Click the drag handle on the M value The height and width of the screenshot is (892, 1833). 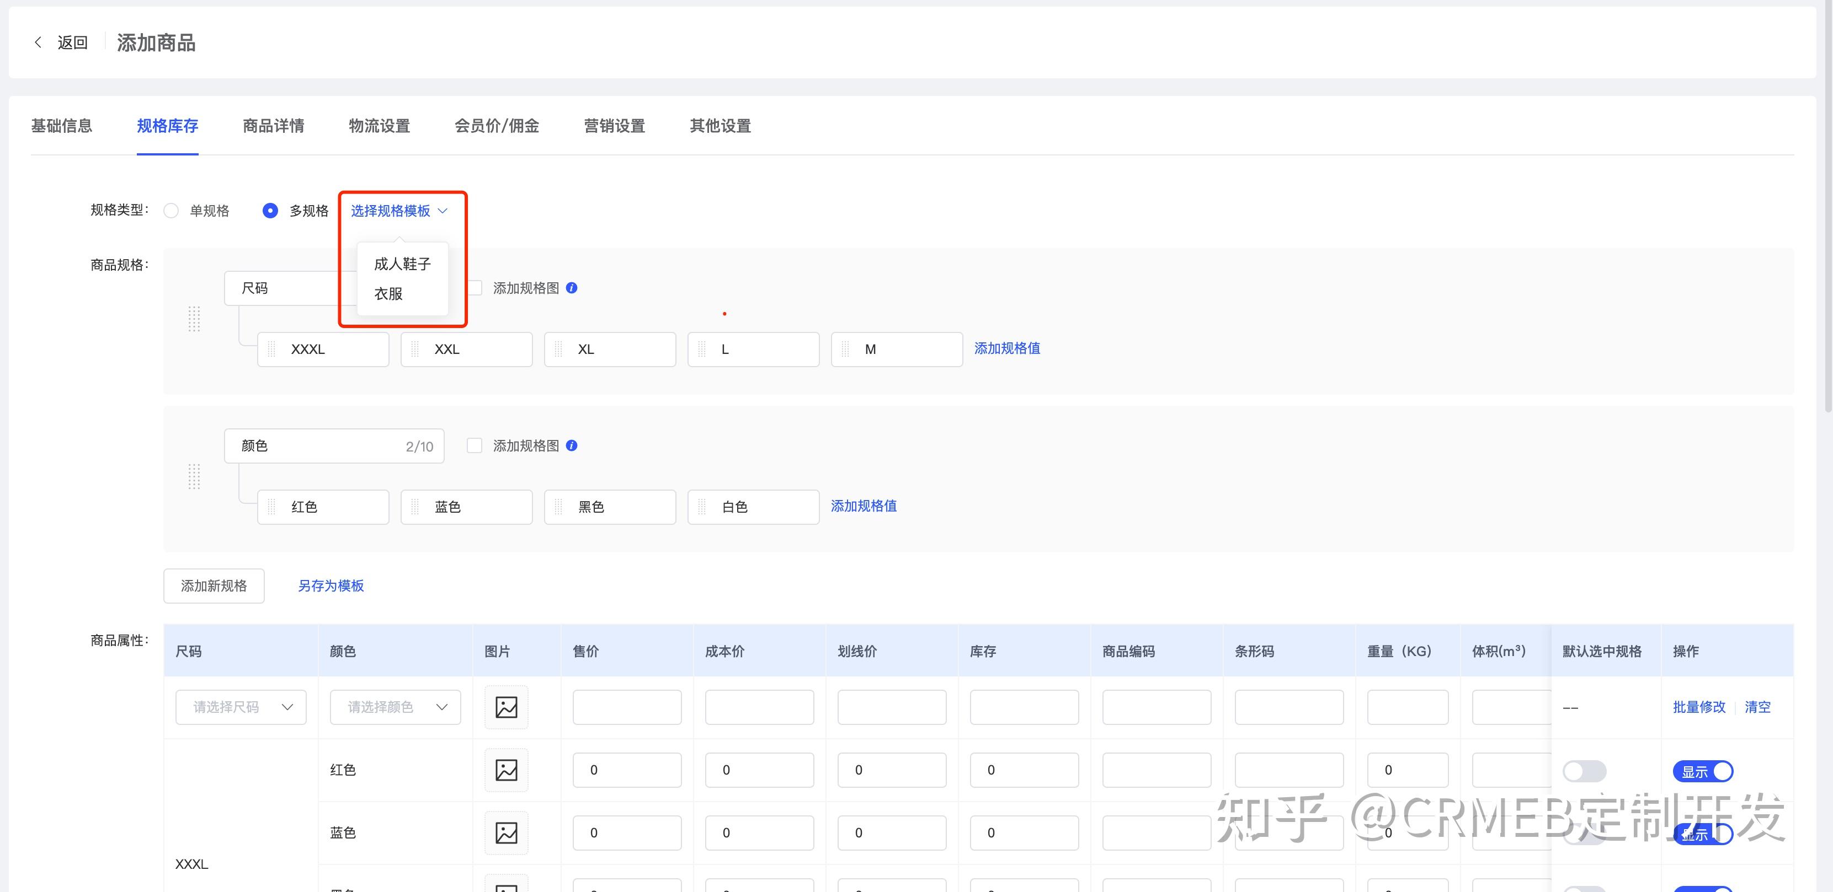pos(845,349)
